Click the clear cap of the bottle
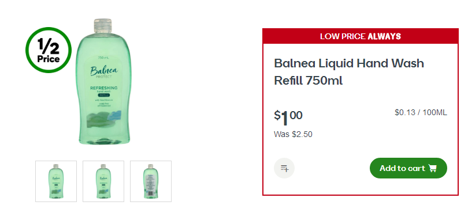468x213 pixels. 103,26
